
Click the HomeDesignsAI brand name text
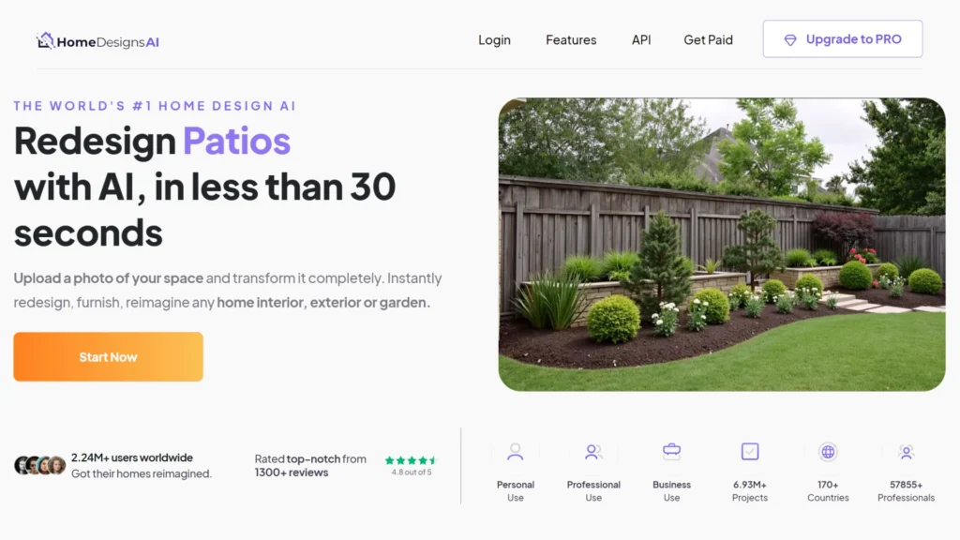(108, 42)
